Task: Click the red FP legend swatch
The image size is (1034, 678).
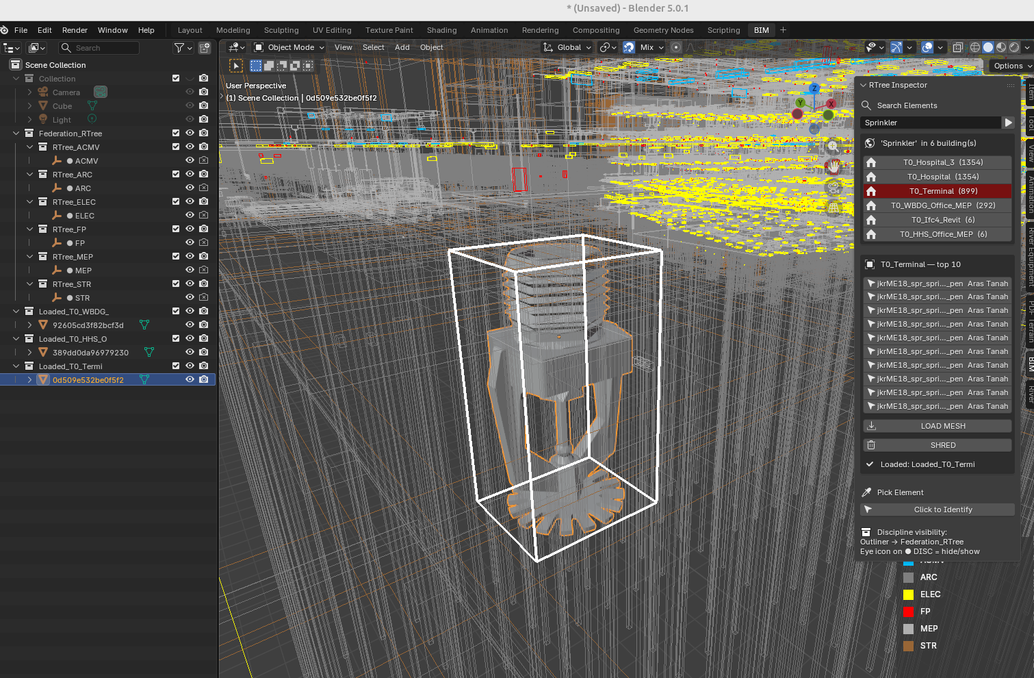Action: coord(908,612)
